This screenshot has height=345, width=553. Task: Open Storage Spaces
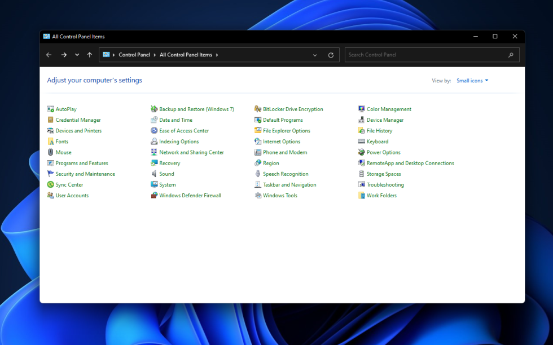click(x=384, y=174)
